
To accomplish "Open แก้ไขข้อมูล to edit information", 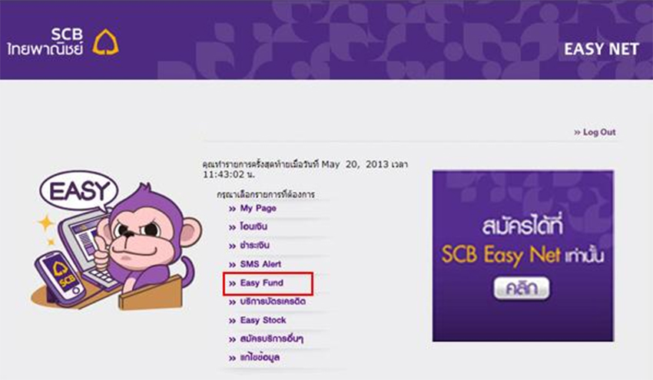I will 260,358.
